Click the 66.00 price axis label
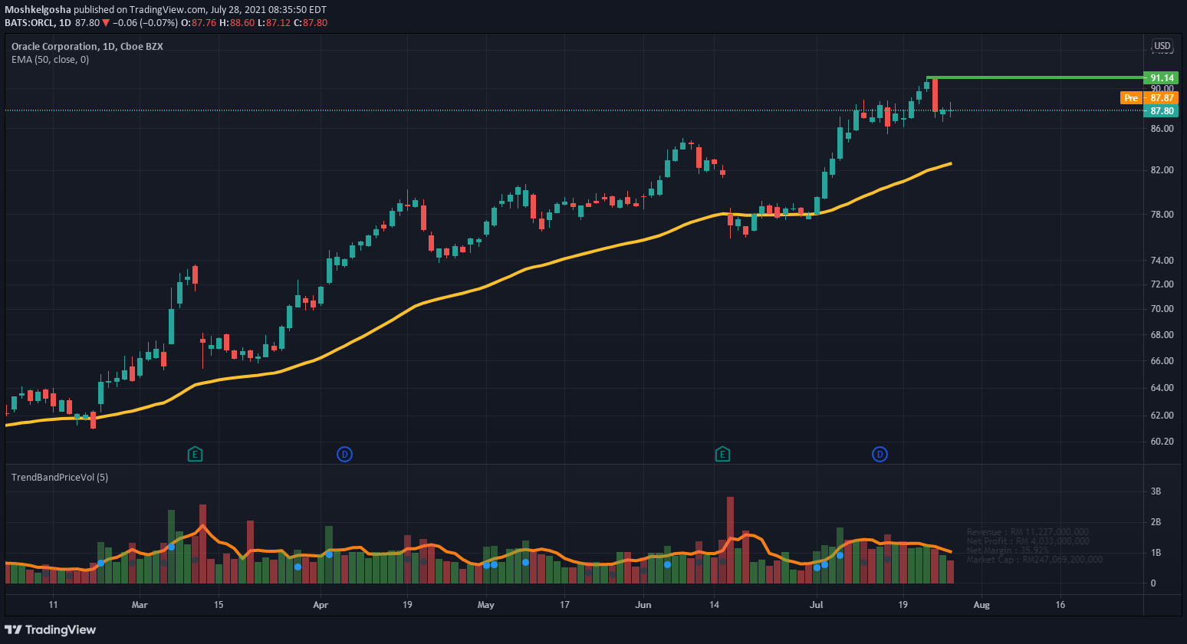This screenshot has width=1187, height=644. click(1162, 361)
